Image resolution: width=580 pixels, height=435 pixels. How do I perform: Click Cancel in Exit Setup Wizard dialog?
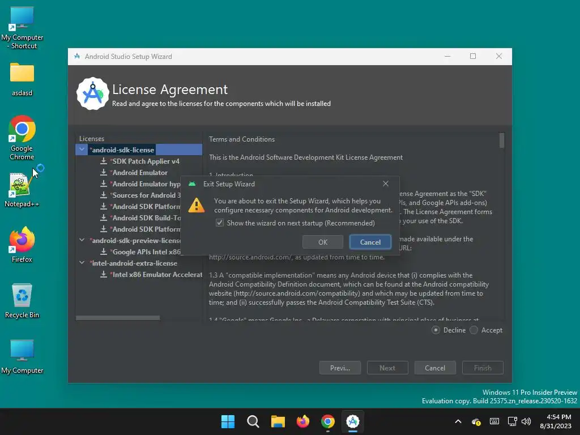(x=370, y=242)
